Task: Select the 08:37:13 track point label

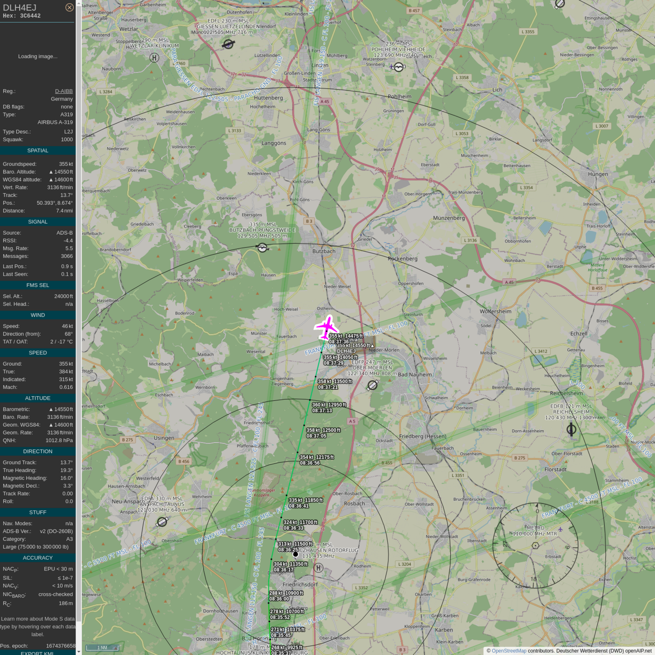Action: click(322, 411)
